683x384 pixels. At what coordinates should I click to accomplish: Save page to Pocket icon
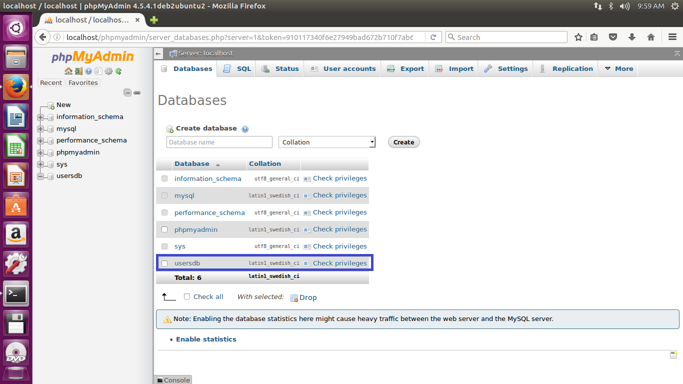[x=613, y=37]
